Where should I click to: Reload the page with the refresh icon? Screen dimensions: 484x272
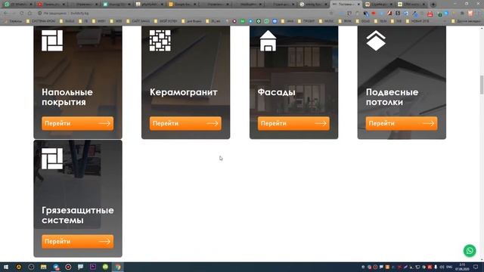coord(21,14)
